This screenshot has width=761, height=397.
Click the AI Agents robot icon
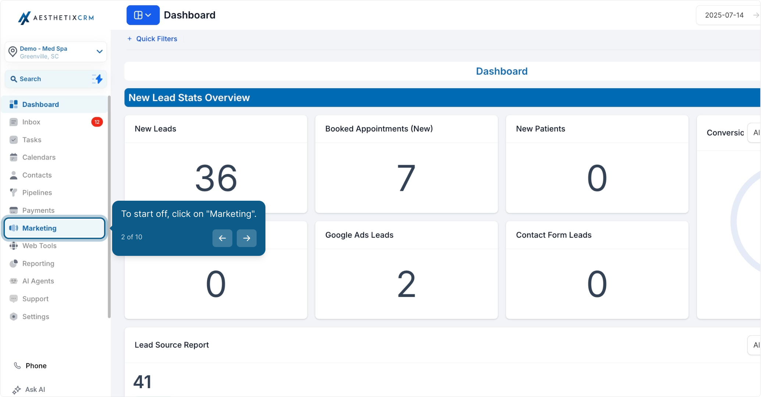[x=14, y=281]
